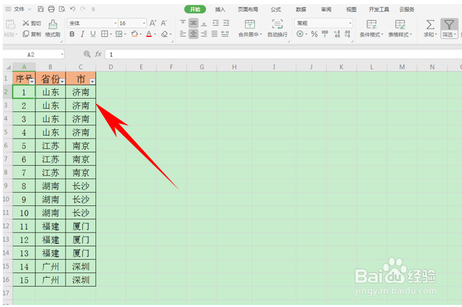Click the Cut (剪切) scissors icon
The image size is (462, 307).
pyautogui.click(x=26, y=23)
